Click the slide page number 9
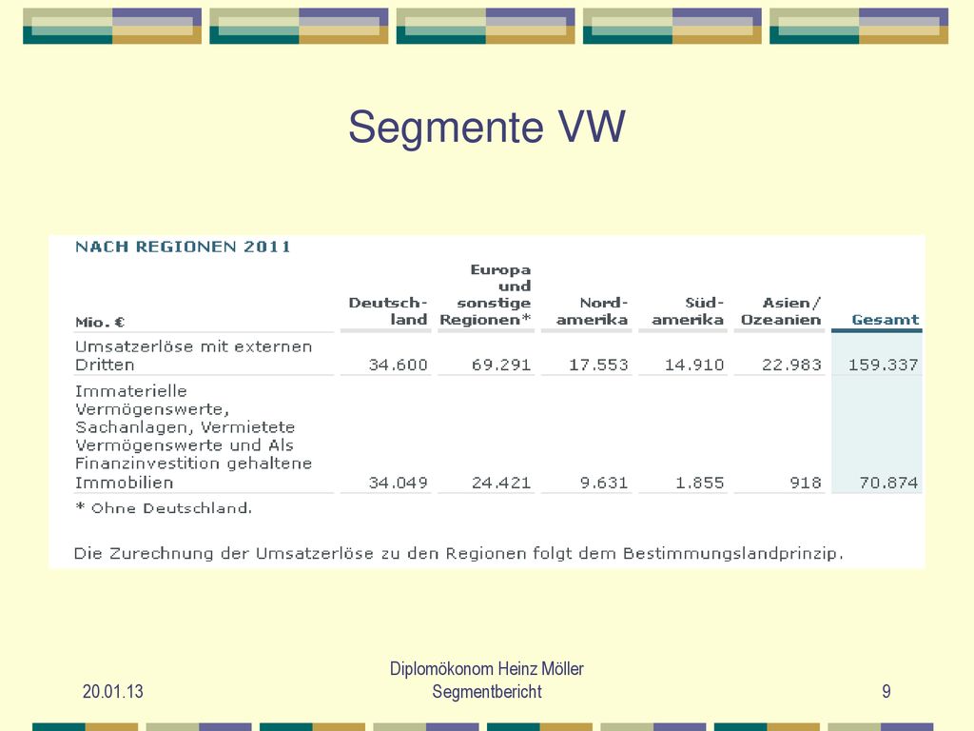This screenshot has width=974, height=731. coord(886,691)
